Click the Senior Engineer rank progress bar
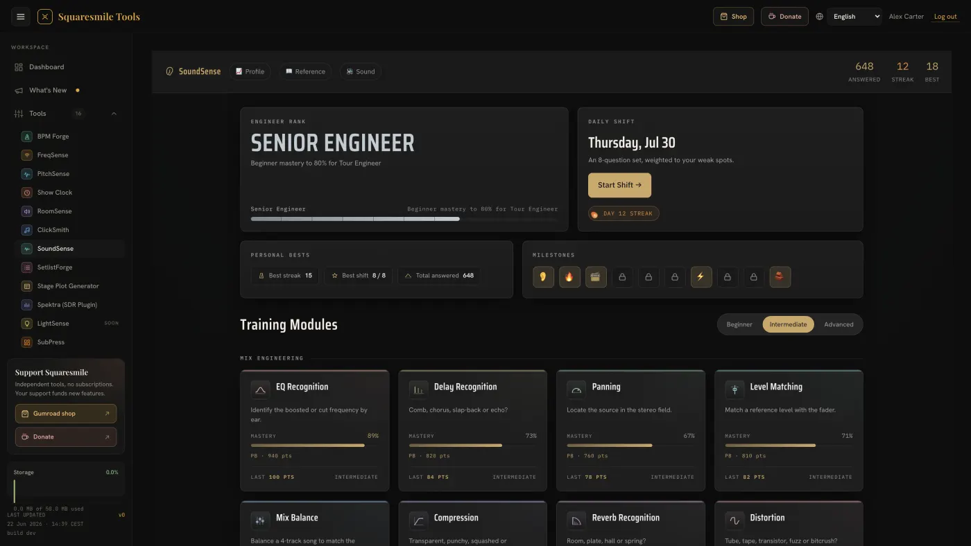The image size is (971, 546). 404,219
